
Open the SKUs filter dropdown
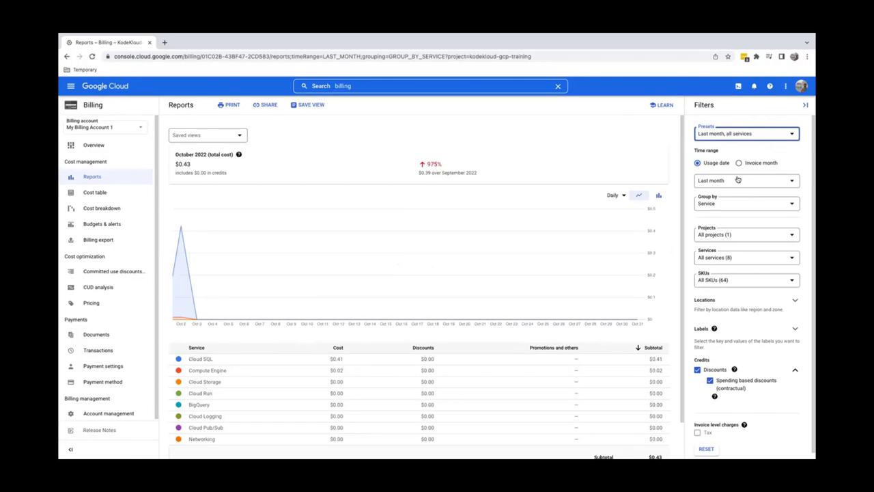746,279
